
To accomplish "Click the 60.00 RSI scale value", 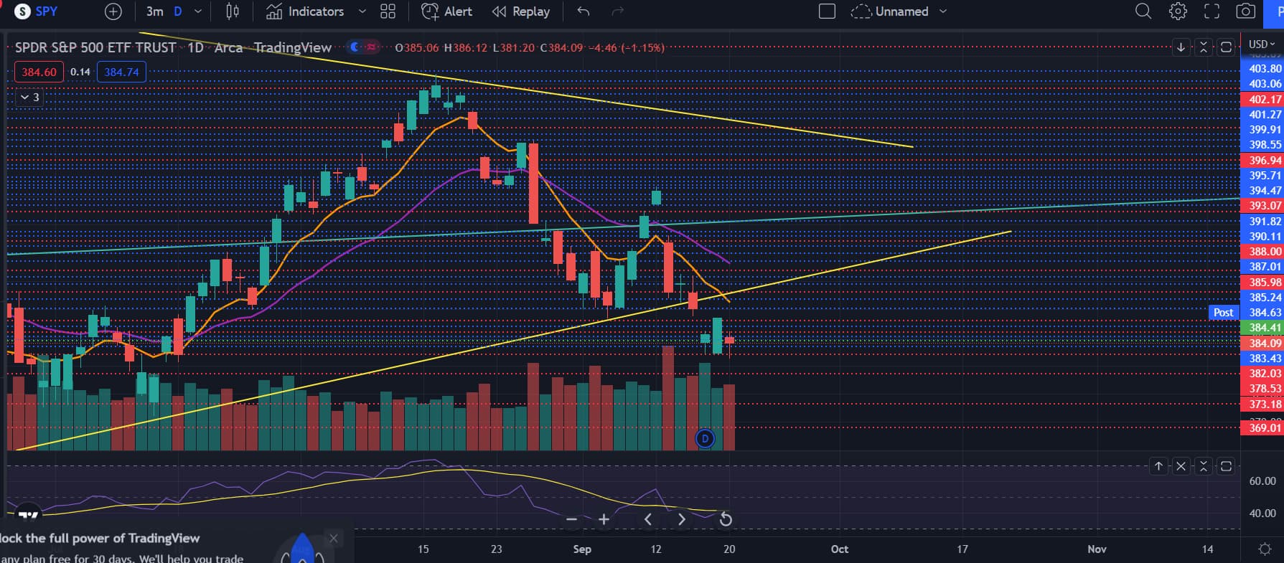I will pyautogui.click(x=1262, y=481).
